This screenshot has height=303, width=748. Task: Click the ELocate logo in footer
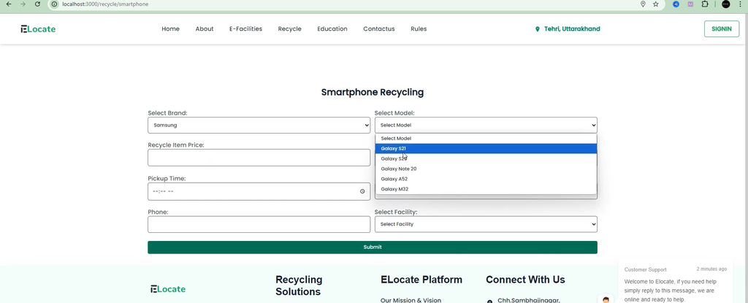168,288
